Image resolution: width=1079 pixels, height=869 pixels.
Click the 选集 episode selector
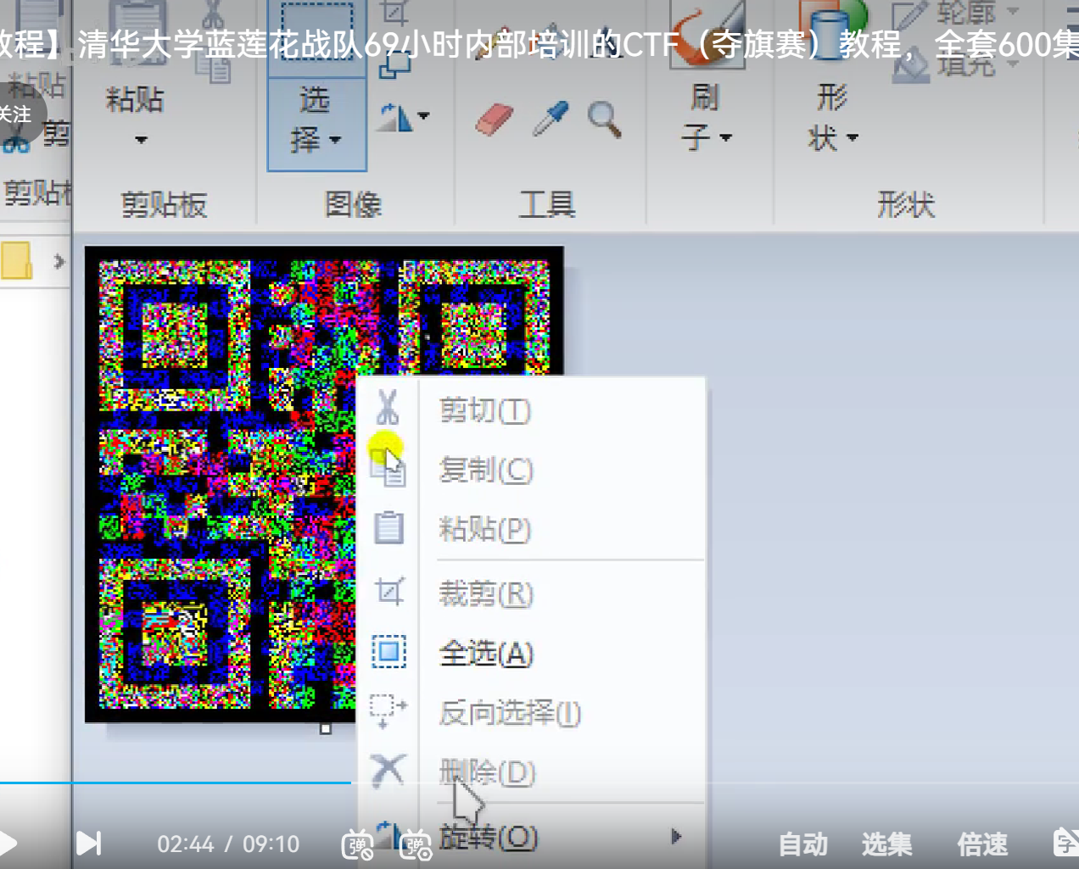tap(886, 844)
